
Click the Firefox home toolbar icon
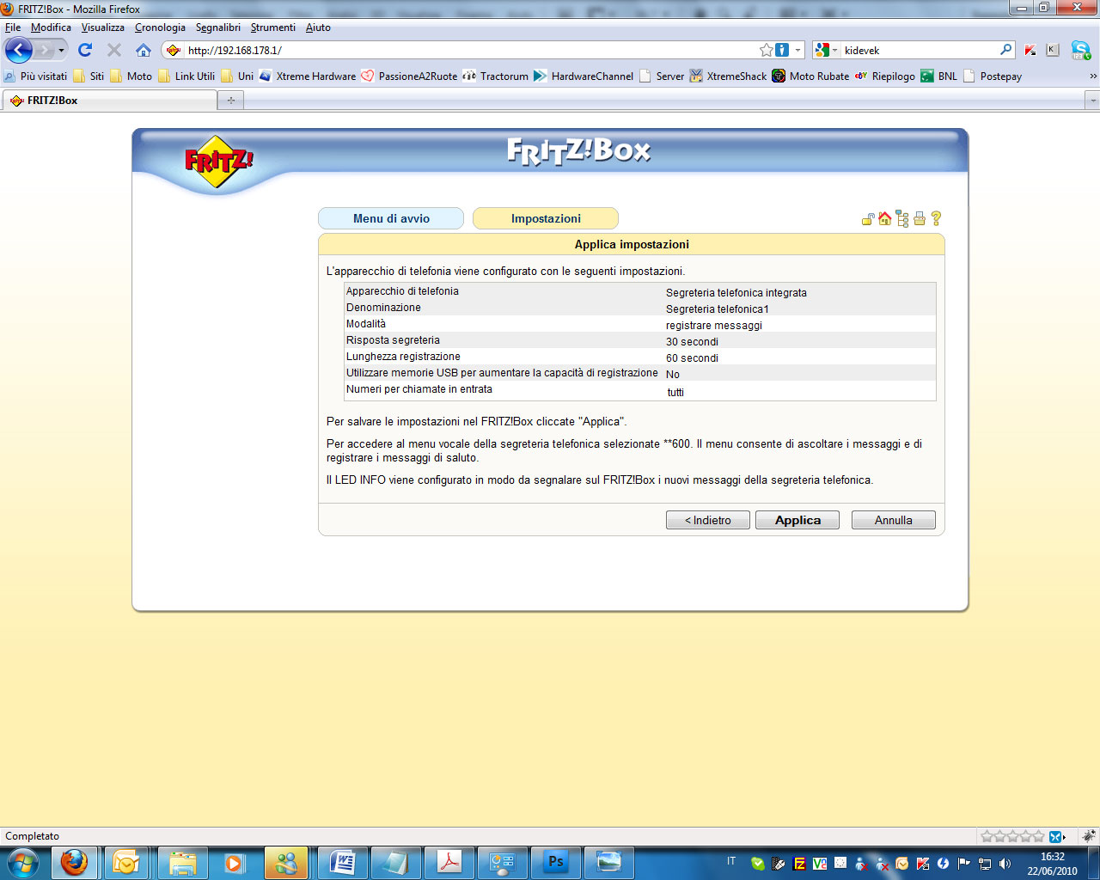click(144, 50)
